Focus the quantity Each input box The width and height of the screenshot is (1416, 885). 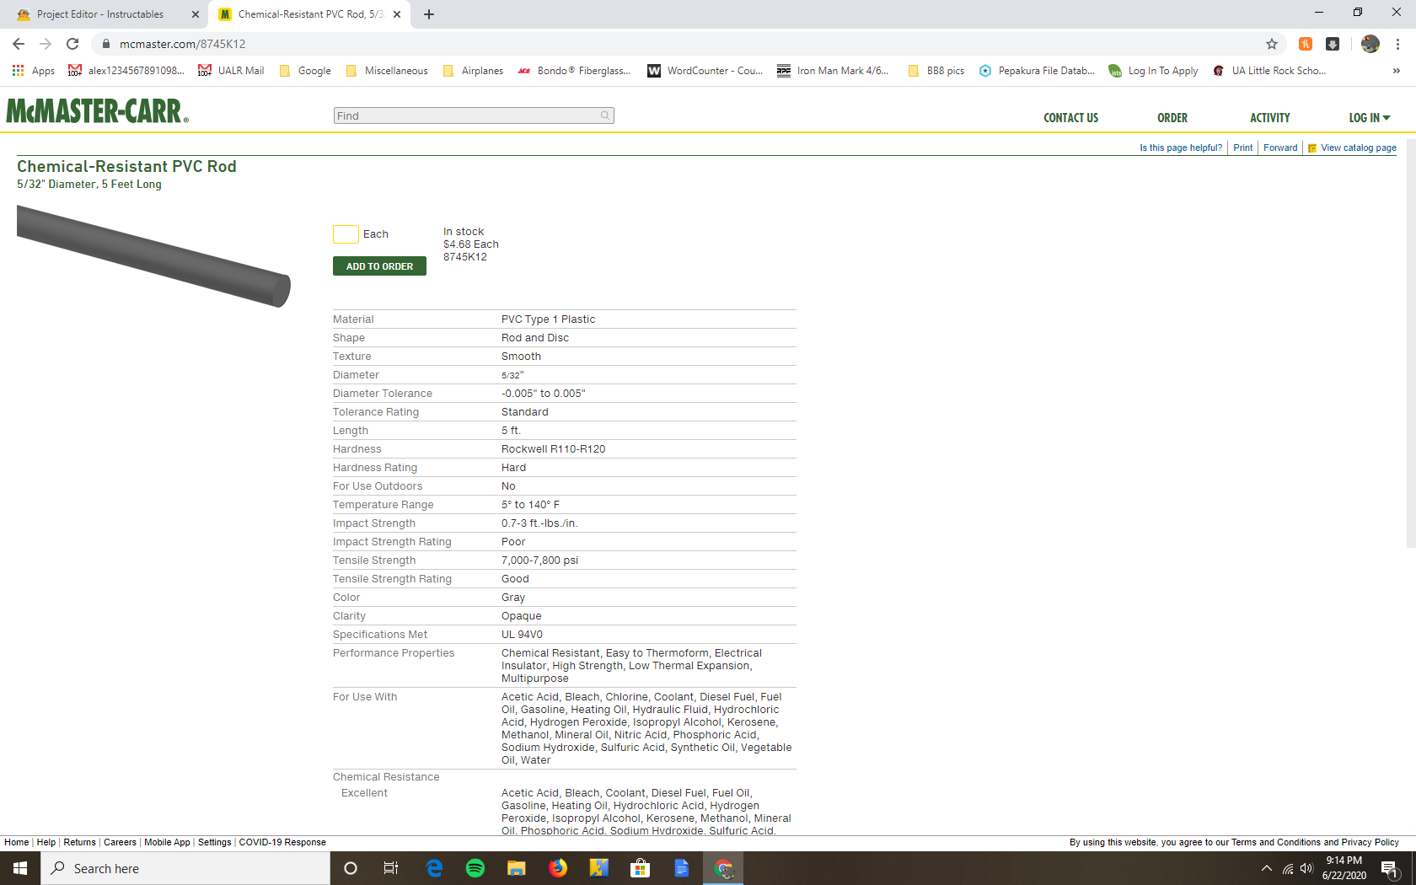point(346,234)
